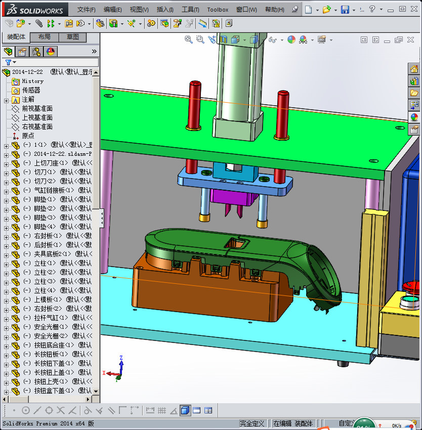Toggle the grid snap button in bottom toolbar
Viewport: 422px width, 430px height.
click(x=162, y=410)
